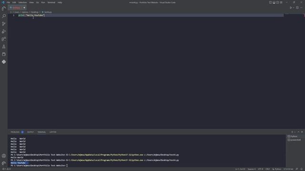This screenshot has width=305, height=171.
Task: Switch to the Output panel tab
Action: [x=30, y=132]
